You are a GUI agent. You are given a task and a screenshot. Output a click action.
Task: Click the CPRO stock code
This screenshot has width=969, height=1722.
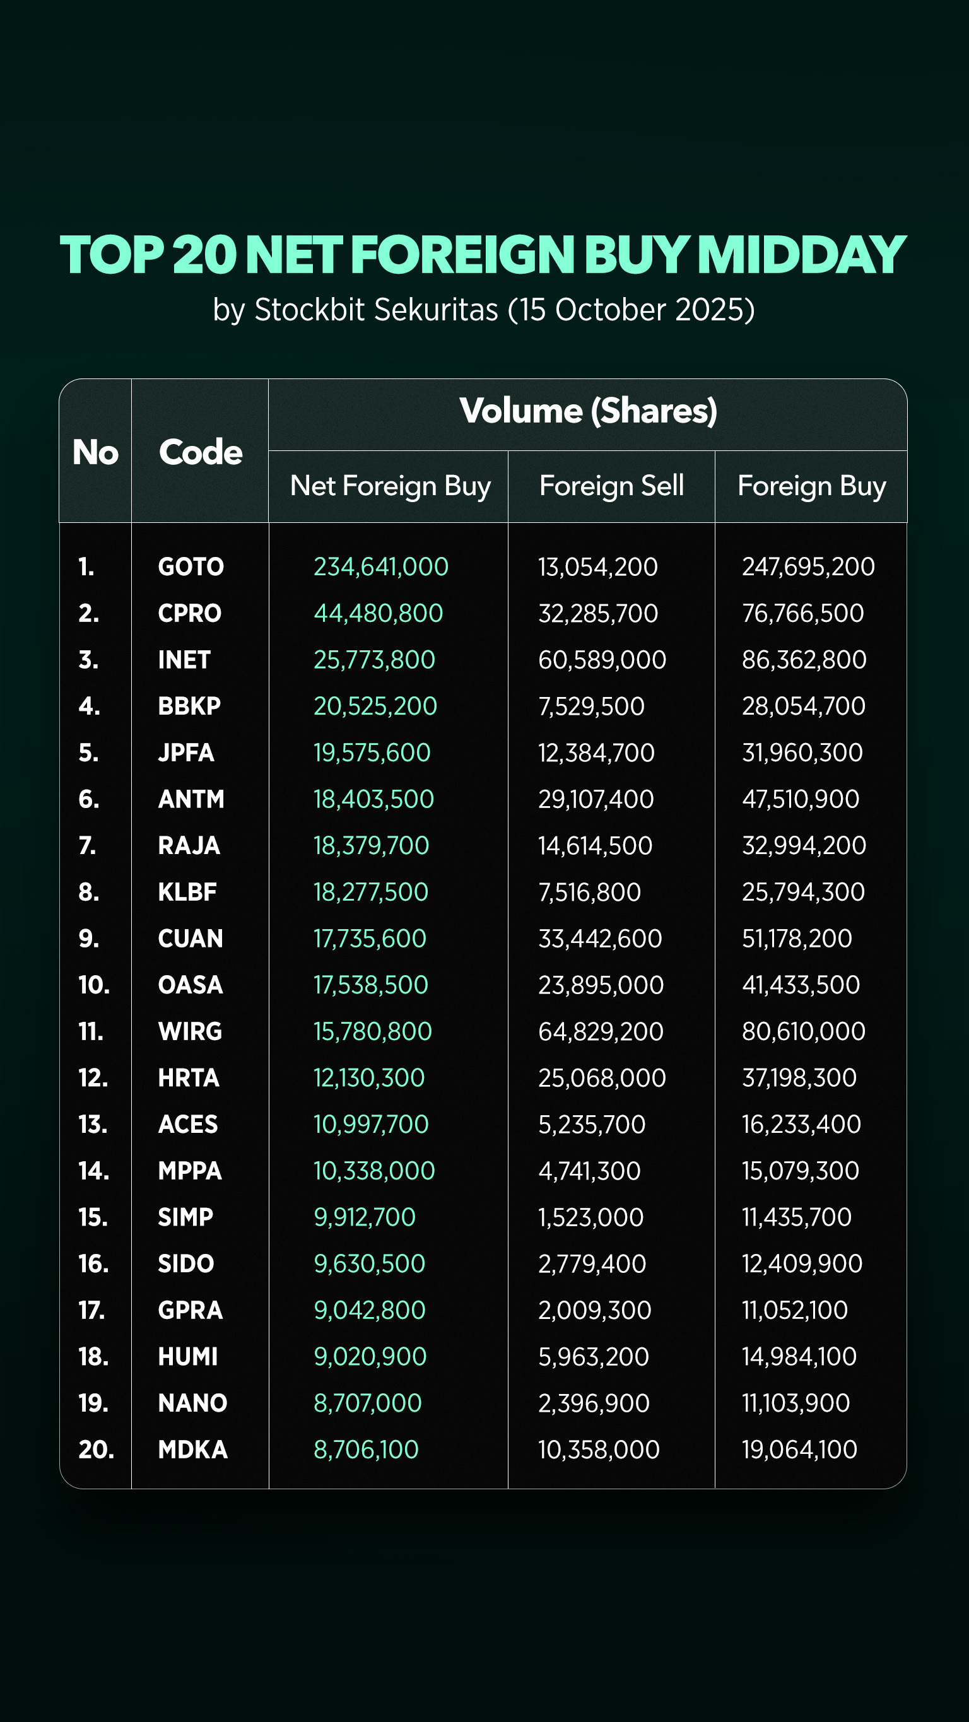[189, 614]
